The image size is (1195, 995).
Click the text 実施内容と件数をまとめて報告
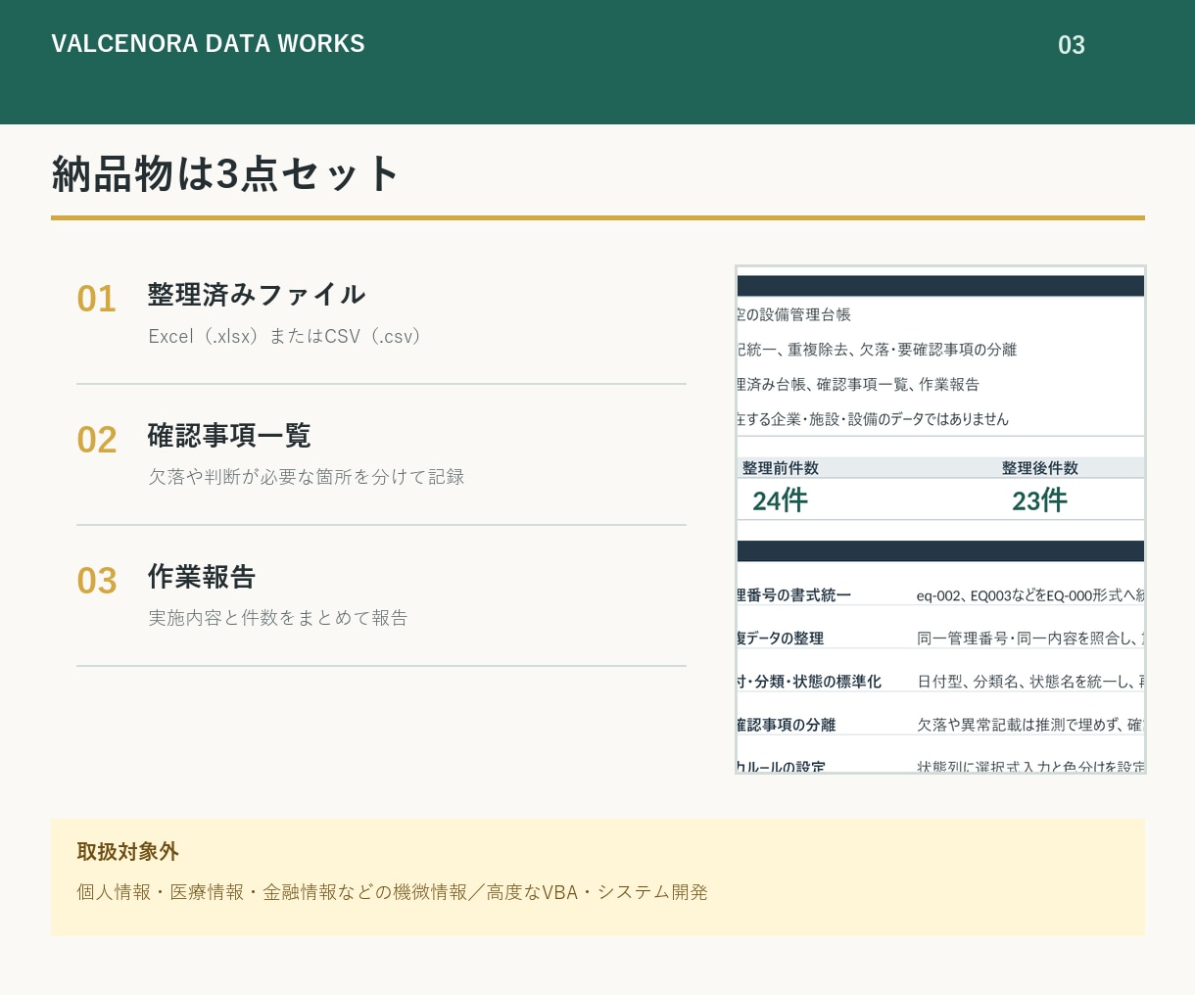click(278, 618)
